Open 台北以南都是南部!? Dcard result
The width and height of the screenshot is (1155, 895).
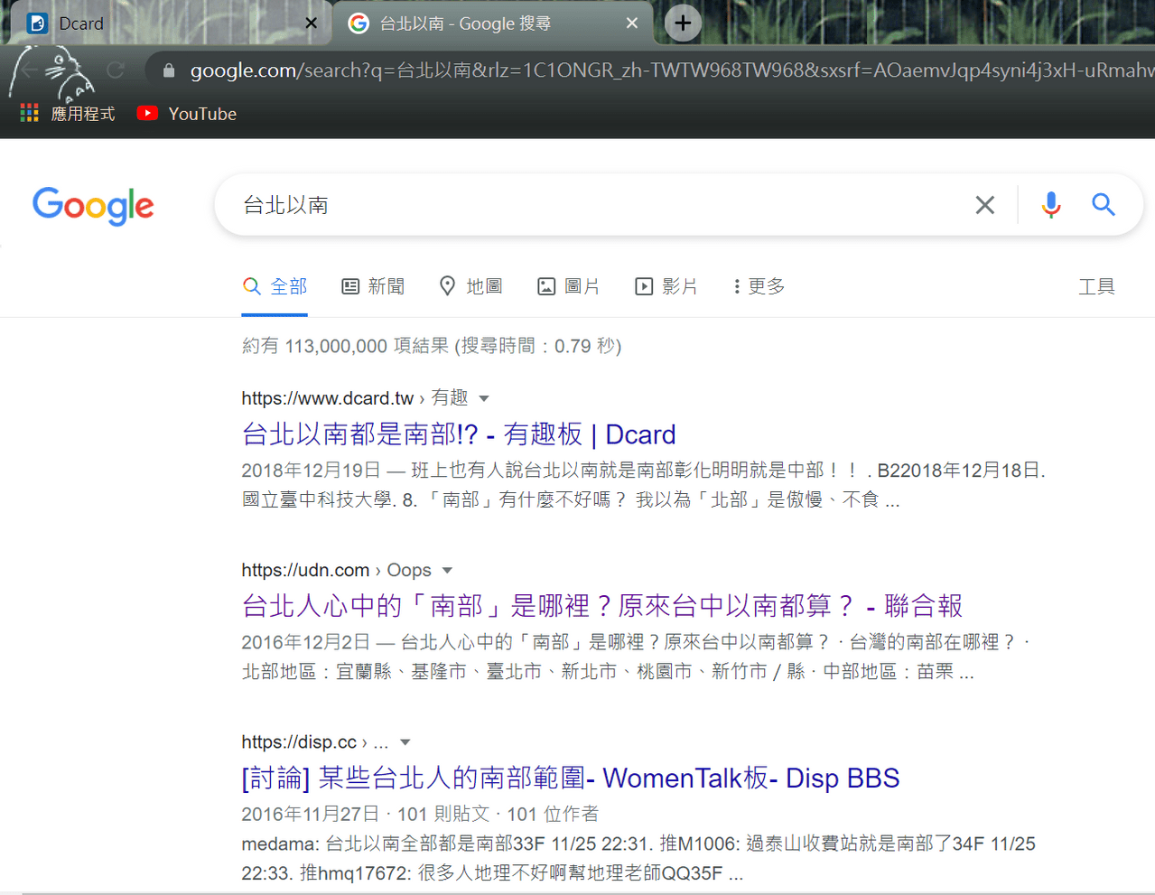459,434
